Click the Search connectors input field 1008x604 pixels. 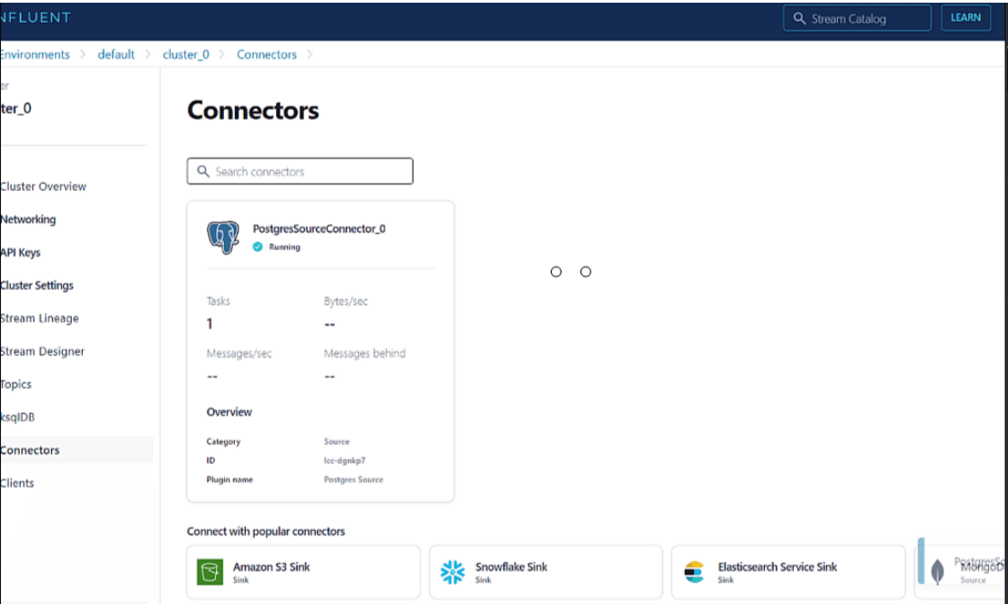300,170
